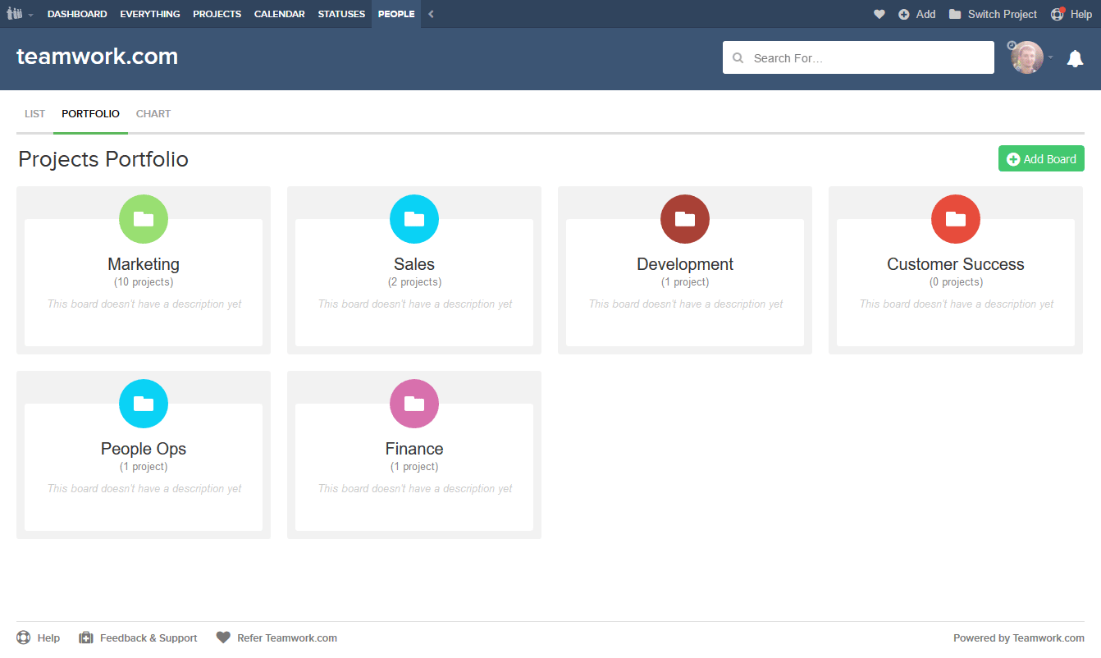This screenshot has height=658, width=1101.
Task: Click the Marketing board title
Action: (x=144, y=264)
